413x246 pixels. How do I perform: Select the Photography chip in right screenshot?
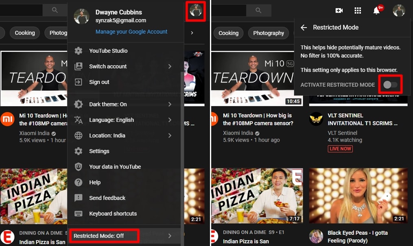[x=269, y=33]
